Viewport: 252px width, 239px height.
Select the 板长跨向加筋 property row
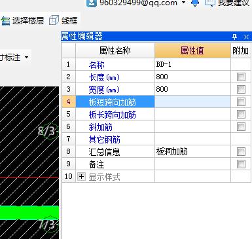pyautogui.click(x=115, y=115)
